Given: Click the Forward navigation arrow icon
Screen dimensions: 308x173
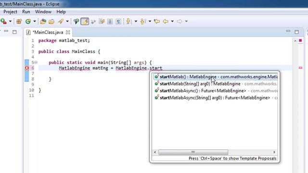Looking at the screenshot, I should [180, 21].
